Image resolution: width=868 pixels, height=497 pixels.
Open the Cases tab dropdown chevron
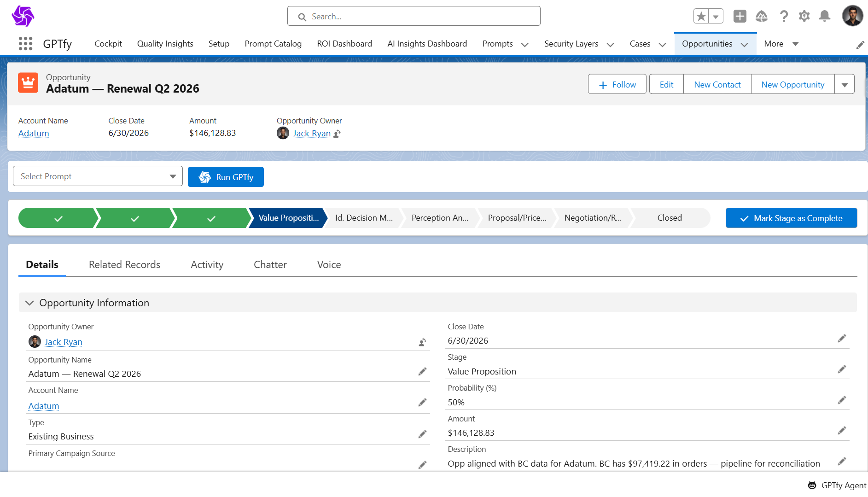point(663,45)
